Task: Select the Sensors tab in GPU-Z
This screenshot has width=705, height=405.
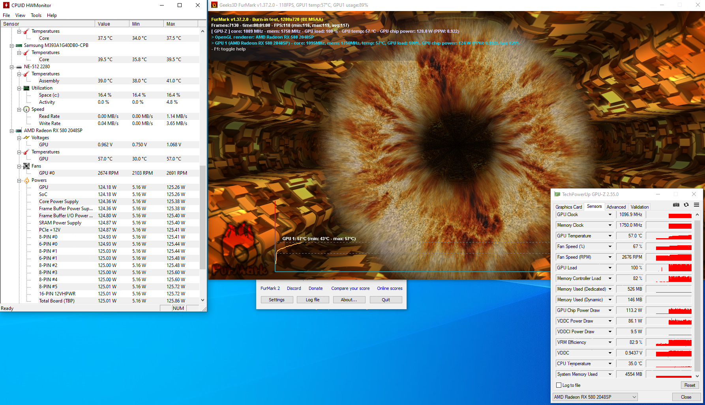Action: click(594, 206)
